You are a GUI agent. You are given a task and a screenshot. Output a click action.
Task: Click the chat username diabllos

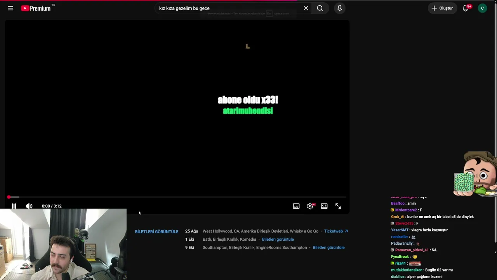[398, 276]
